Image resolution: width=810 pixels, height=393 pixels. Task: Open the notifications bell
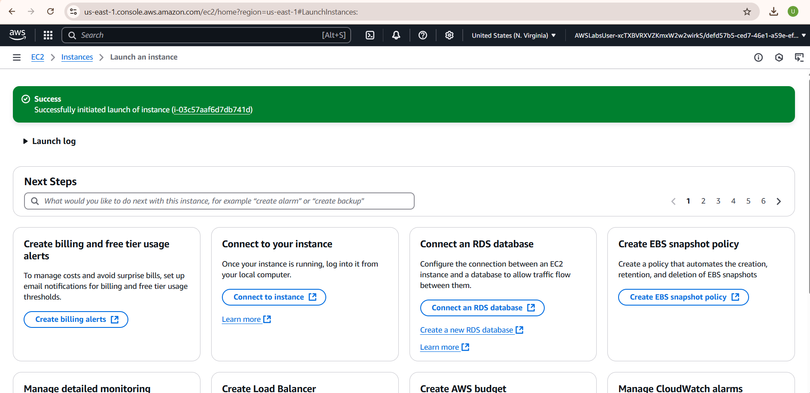[x=396, y=35]
